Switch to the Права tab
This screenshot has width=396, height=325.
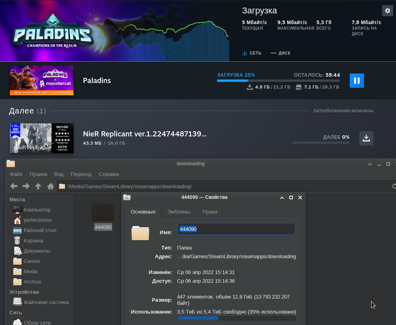(209, 212)
